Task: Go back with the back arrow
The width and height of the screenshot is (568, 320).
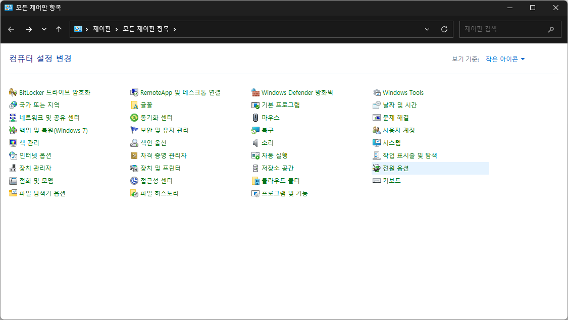Action: coord(11,29)
